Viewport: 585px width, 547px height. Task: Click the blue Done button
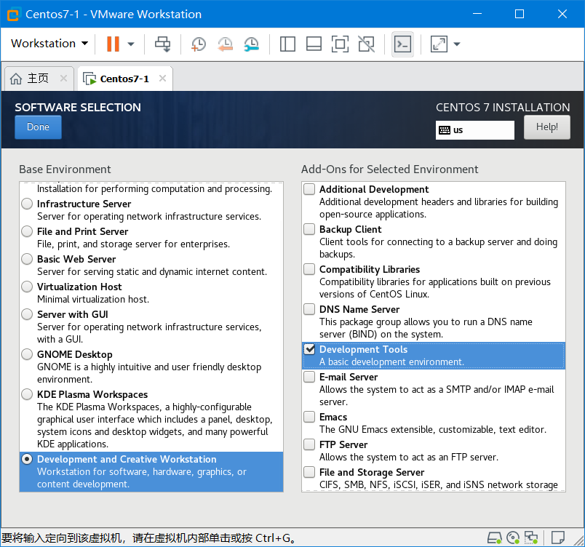point(38,127)
